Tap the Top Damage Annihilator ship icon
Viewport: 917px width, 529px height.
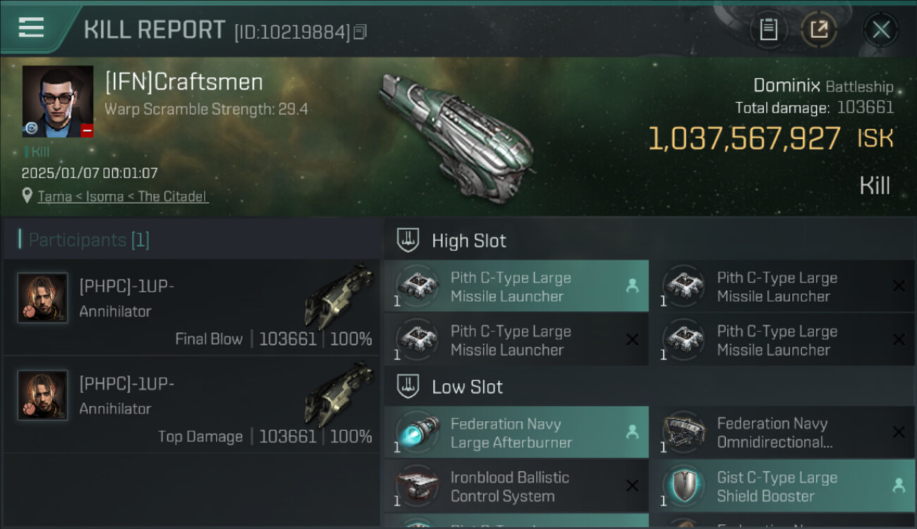coord(339,393)
